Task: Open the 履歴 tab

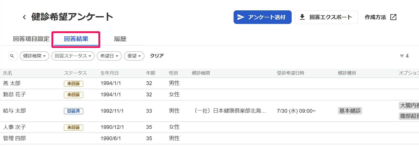Action: (120, 39)
